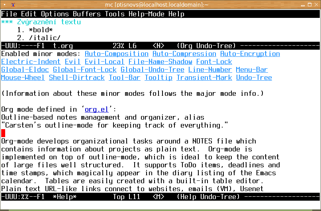Click the *bold* list item
Screen dimensions: 321x211
pos(41,30)
